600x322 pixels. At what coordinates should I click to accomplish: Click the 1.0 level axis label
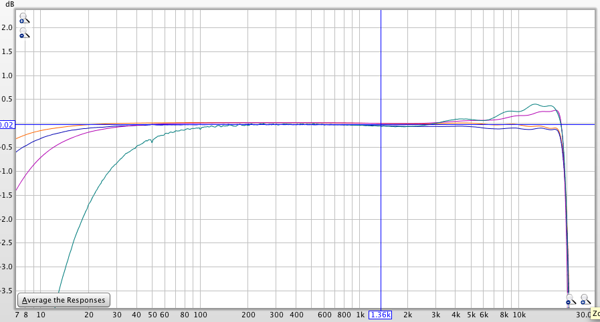pos(7,75)
